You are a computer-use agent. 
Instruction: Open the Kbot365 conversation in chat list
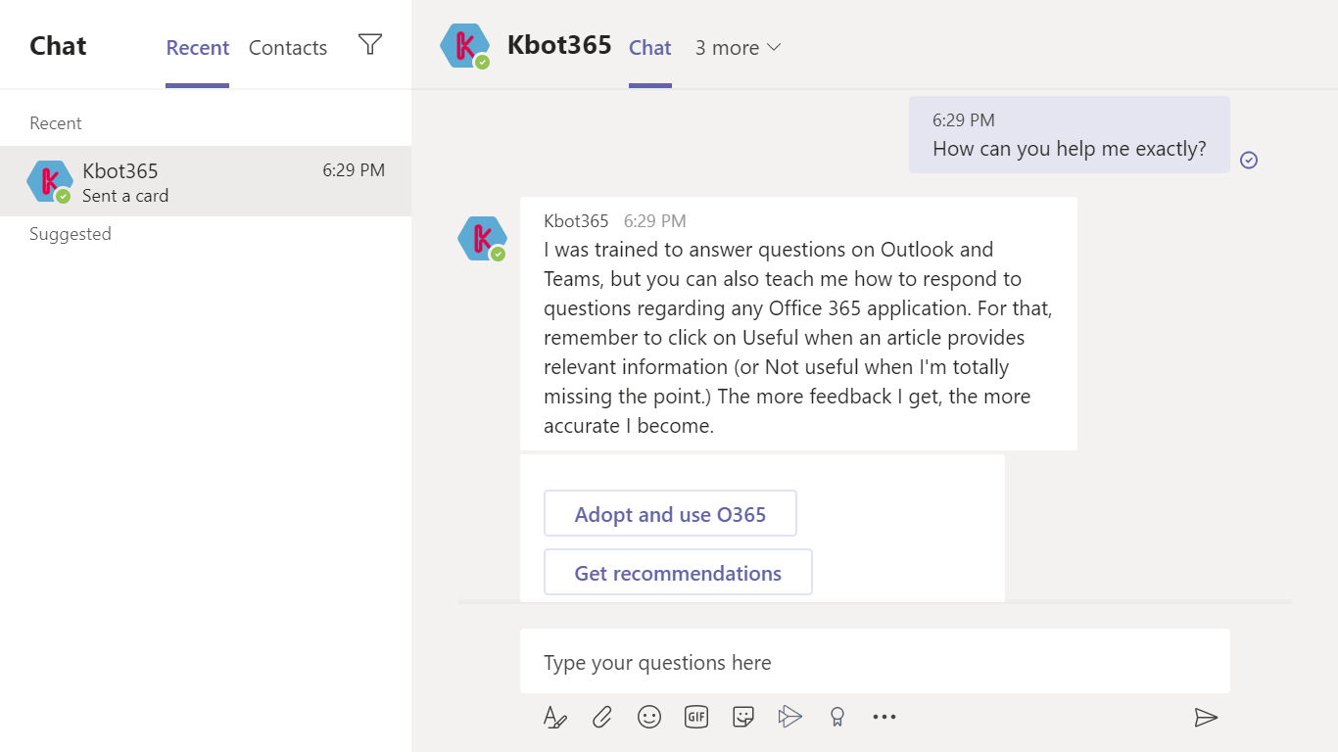[206, 182]
